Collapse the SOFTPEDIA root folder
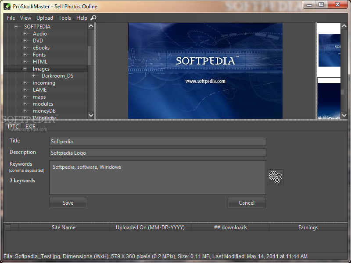 [16, 26]
